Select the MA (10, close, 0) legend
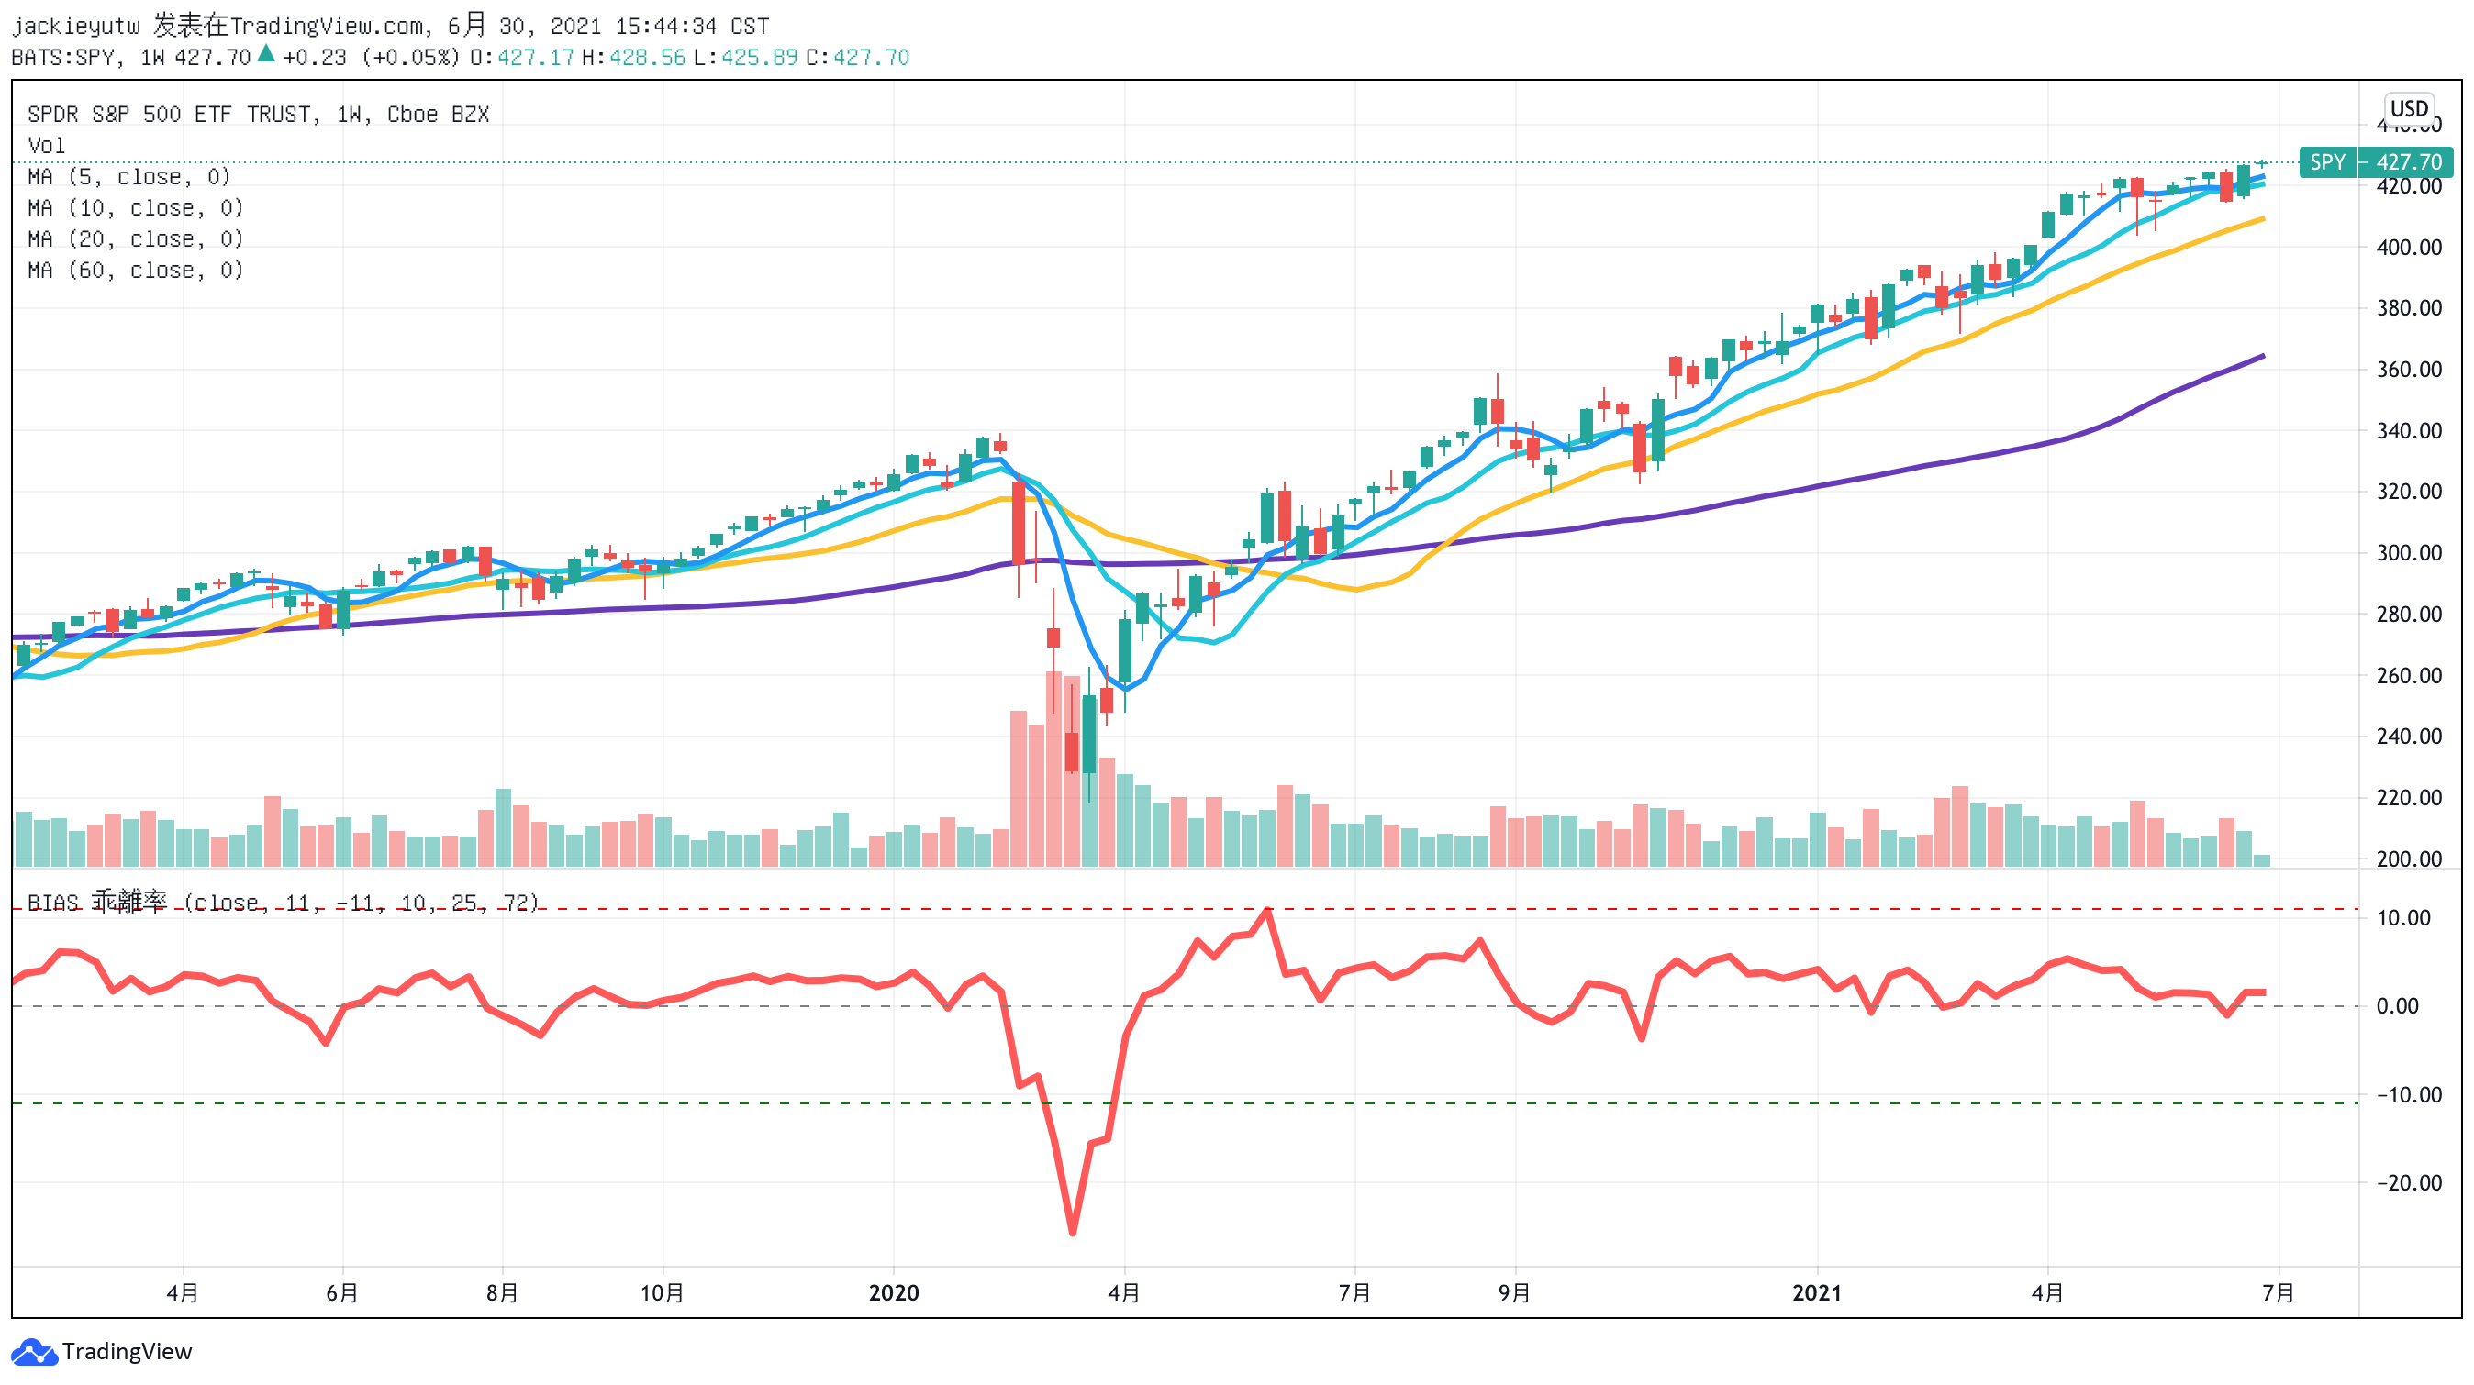The width and height of the screenshot is (2474, 1385). 136,208
